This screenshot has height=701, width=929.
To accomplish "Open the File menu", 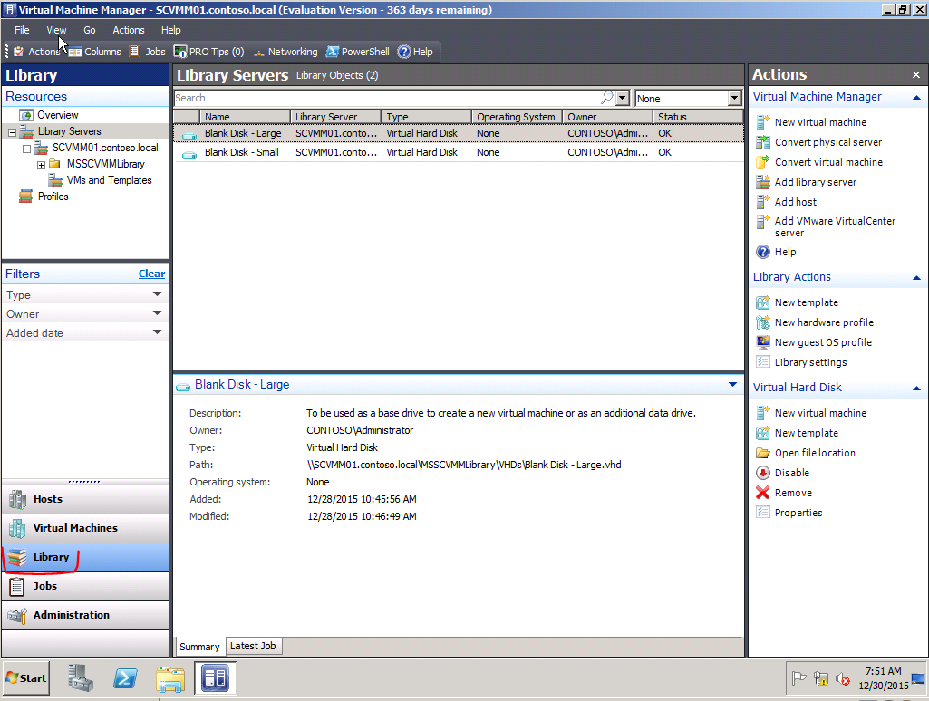I will click(22, 30).
